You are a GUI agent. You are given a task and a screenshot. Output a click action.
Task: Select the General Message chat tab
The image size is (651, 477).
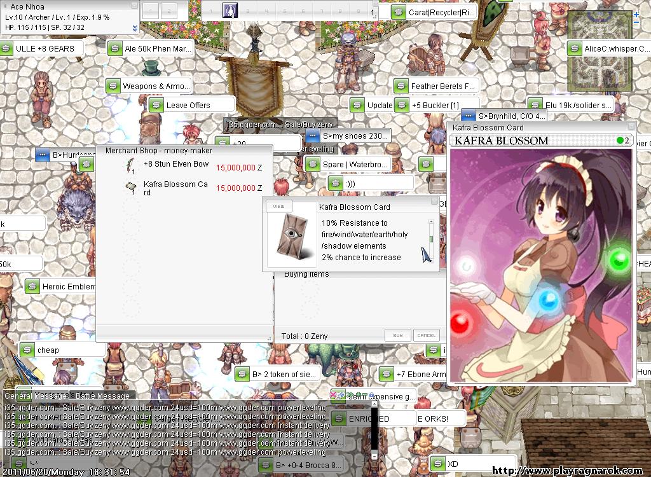coord(36,396)
